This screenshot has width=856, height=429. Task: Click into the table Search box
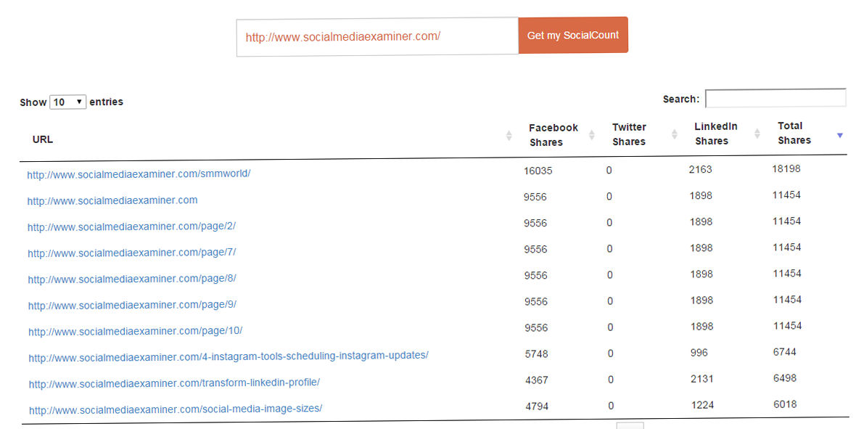point(775,99)
